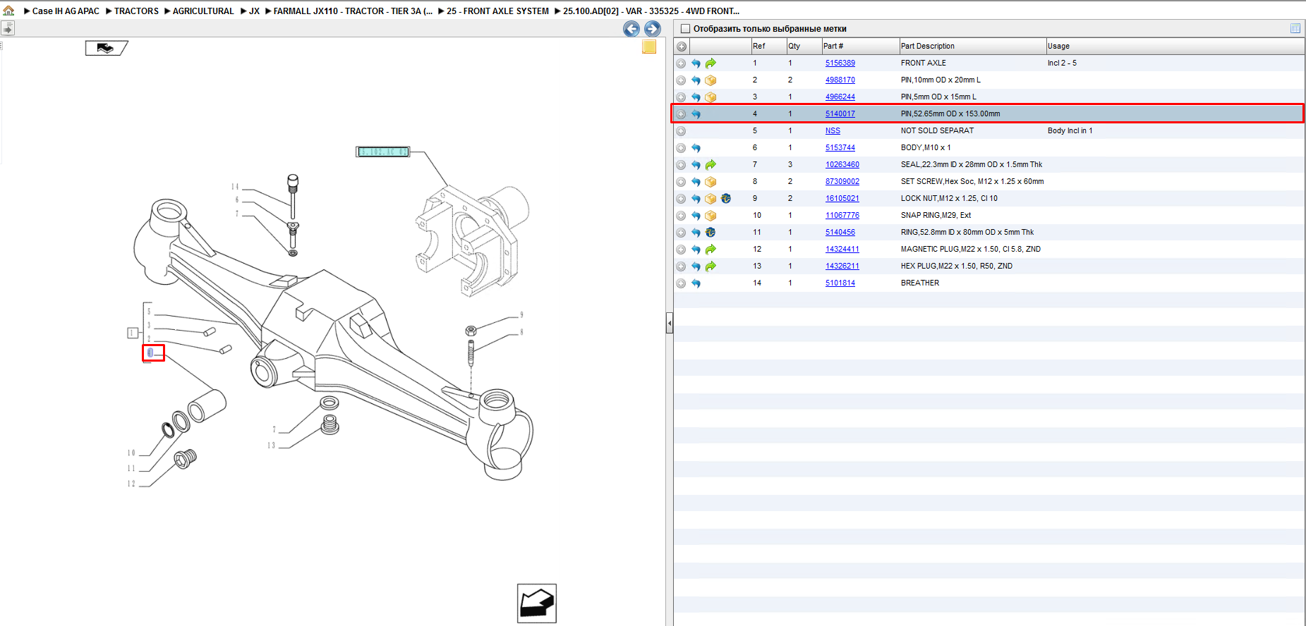Select the round marker for BREATHER row

[681, 283]
